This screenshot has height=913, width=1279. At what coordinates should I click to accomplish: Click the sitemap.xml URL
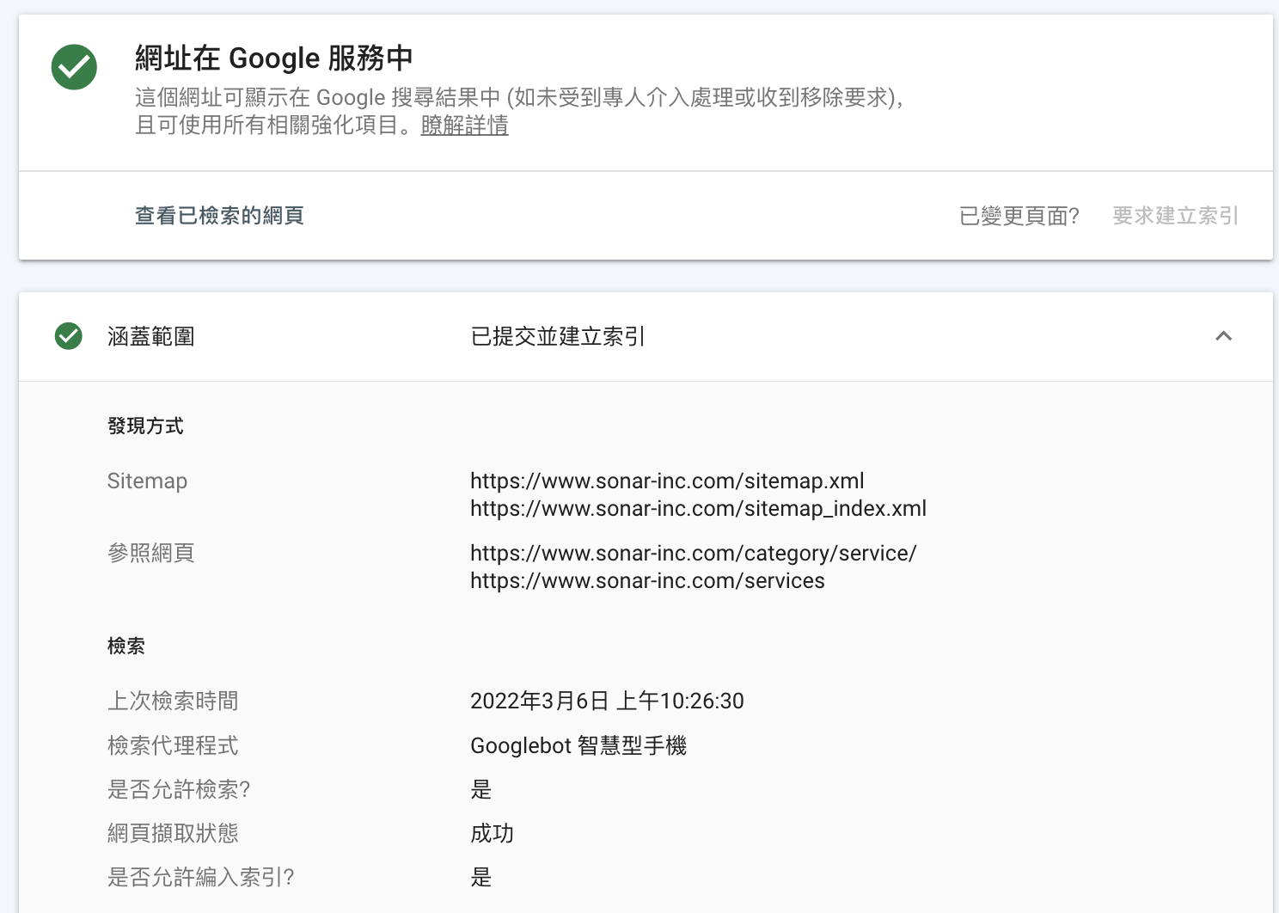(667, 481)
